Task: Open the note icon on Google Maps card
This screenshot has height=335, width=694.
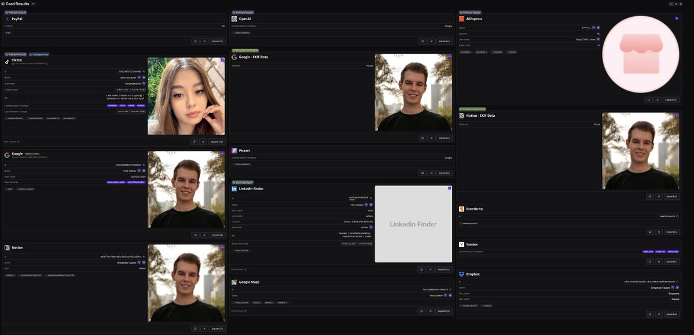Action: [x=421, y=311]
